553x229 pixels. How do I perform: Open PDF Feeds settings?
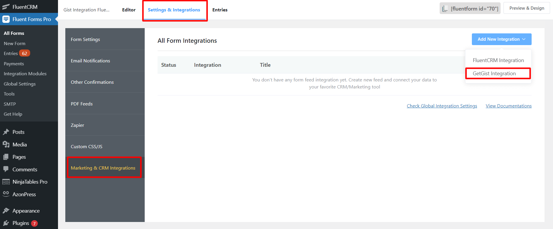(x=105, y=104)
